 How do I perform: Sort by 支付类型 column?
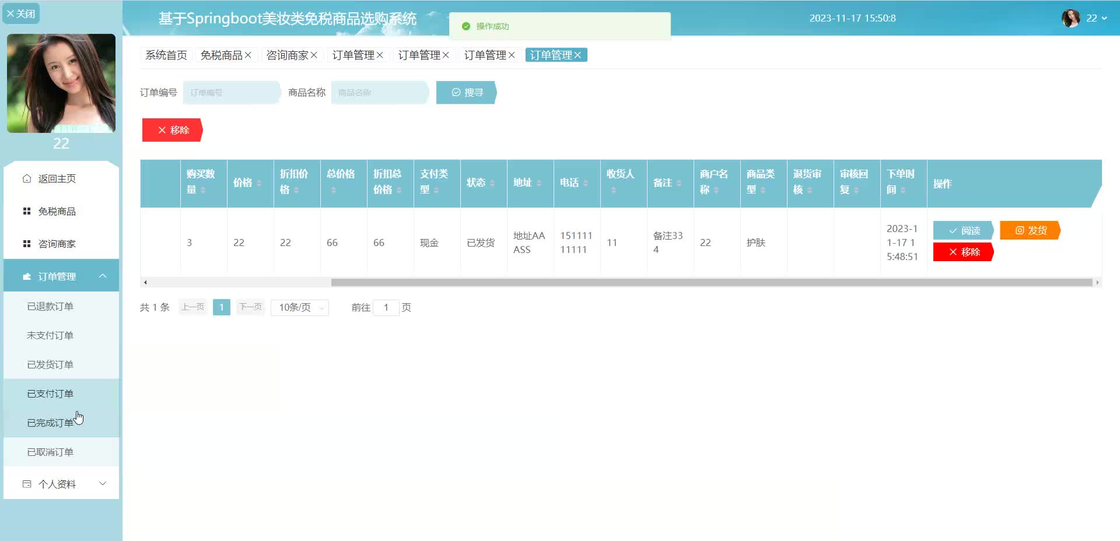436,190
